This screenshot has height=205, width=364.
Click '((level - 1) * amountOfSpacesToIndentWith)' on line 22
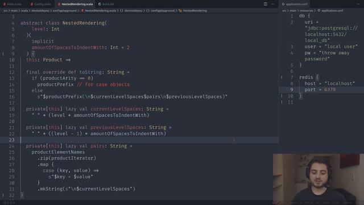pyautogui.click(x=107, y=134)
